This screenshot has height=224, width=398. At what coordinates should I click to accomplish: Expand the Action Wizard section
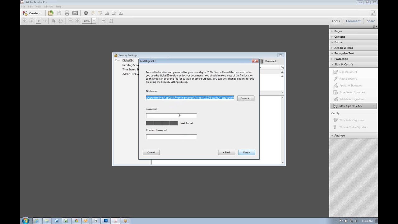(x=353, y=48)
